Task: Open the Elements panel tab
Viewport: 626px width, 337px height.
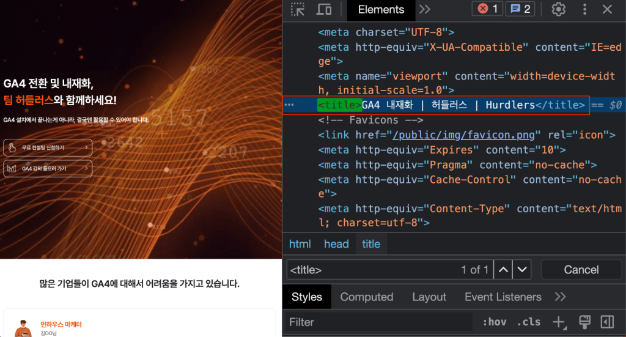Action: pyautogui.click(x=381, y=10)
